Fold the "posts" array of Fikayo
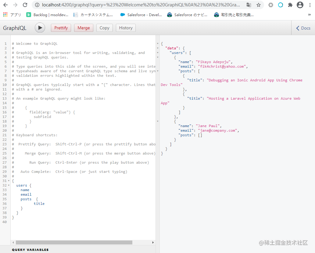The height and width of the screenshot is (253, 315). [x=158, y=71]
